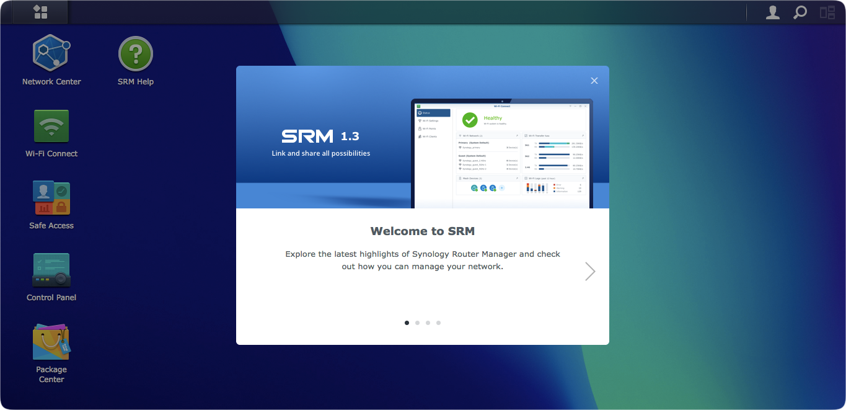Launch the Safe Access app
This screenshot has height=410, width=846.
click(51, 205)
